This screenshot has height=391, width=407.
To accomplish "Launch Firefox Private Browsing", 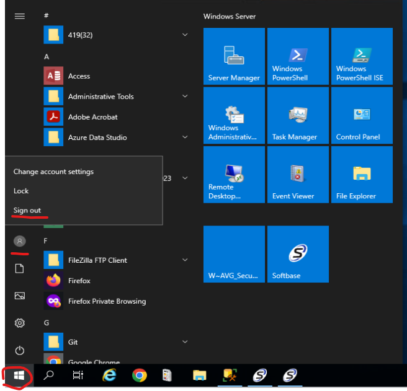I will 116,301.
